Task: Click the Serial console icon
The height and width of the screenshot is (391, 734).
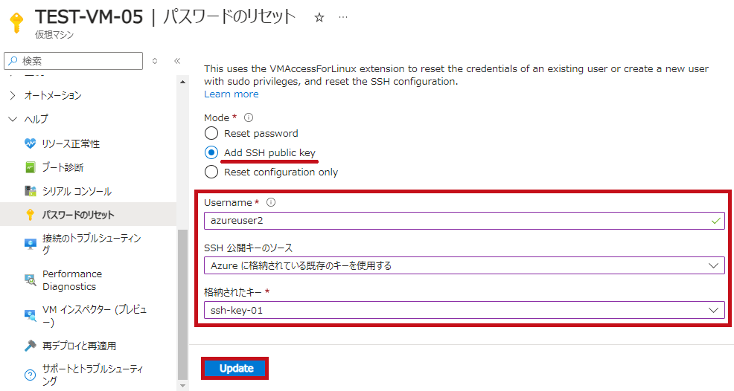Action: 30,191
